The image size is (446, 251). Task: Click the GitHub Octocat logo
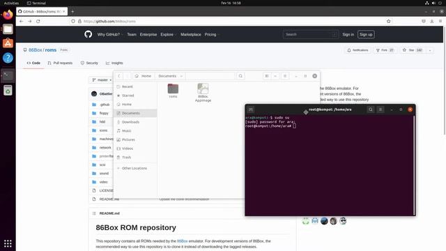coord(89,34)
